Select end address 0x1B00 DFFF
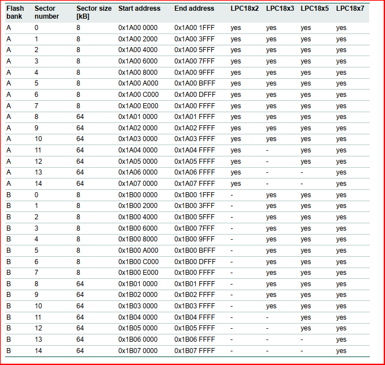The image size is (385, 365). (x=195, y=262)
